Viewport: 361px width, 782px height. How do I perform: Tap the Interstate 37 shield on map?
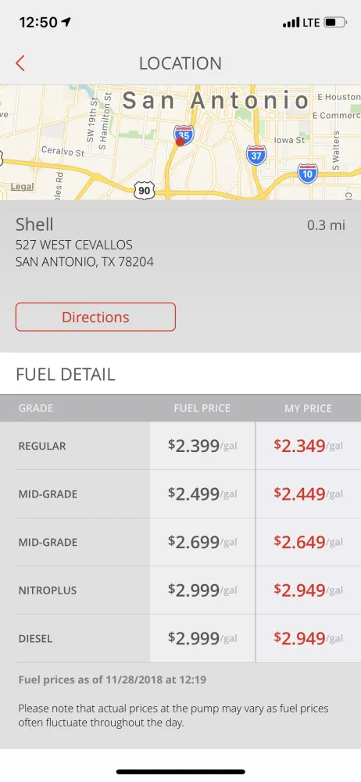[256, 156]
